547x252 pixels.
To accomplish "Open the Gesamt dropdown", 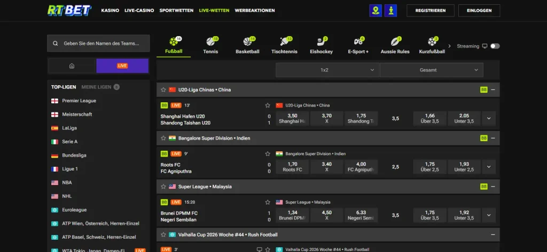I will 432,70.
